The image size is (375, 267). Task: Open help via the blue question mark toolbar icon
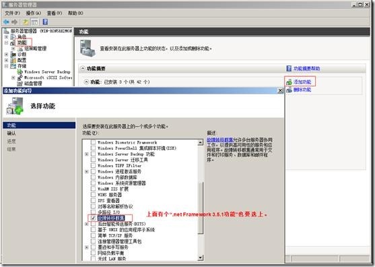[45, 22]
